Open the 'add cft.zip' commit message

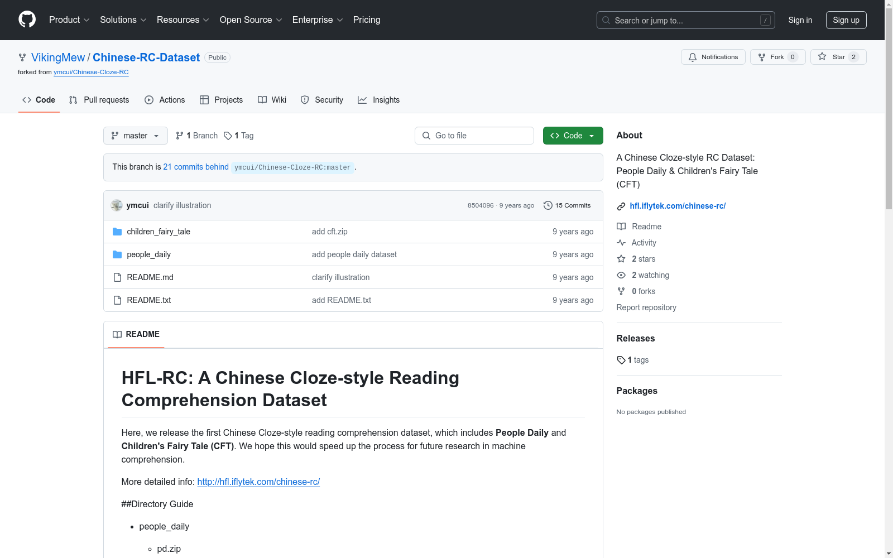point(330,232)
